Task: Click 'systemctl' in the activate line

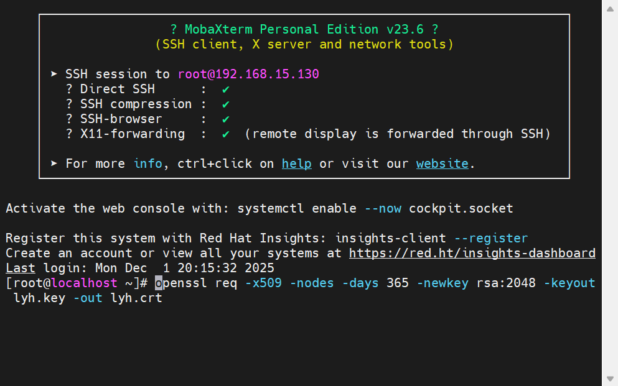Action: (270, 209)
